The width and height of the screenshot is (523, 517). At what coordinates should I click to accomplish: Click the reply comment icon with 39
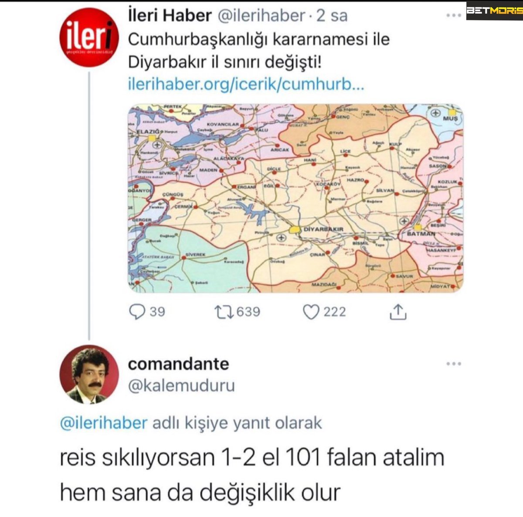click(138, 312)
